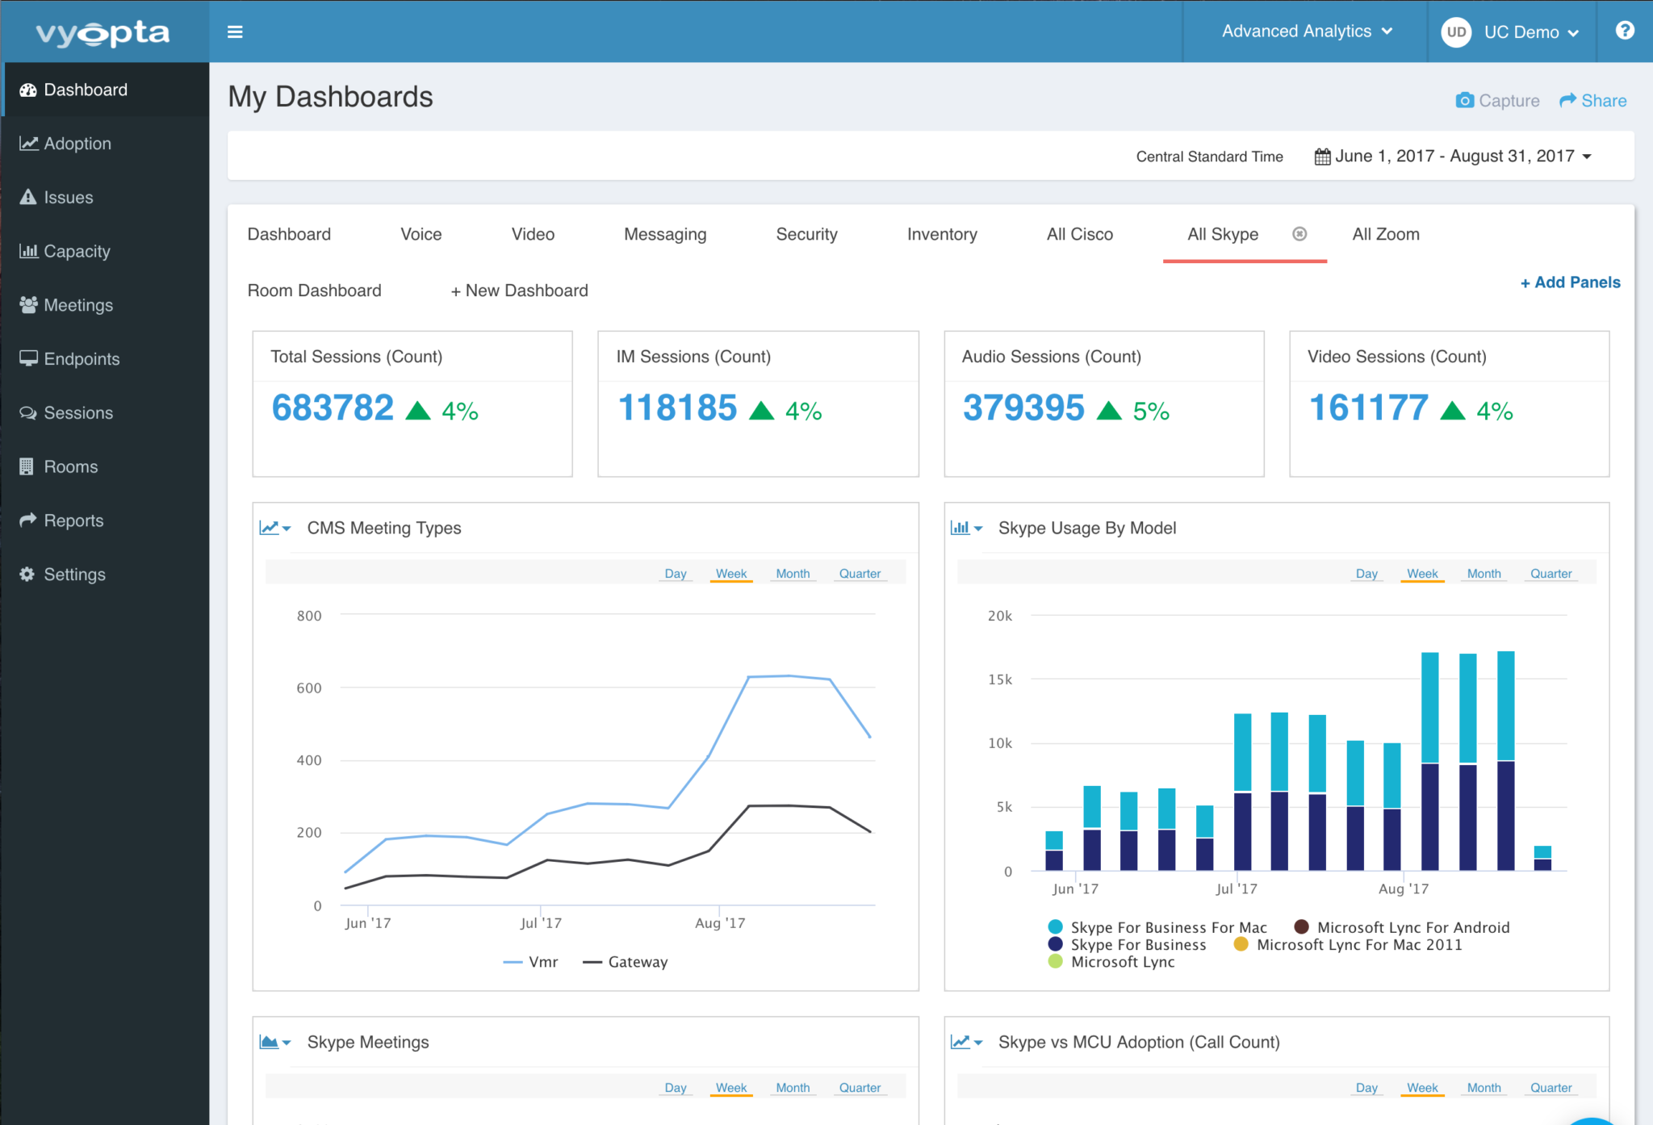Expand Skype Meetings chart type caret
Viewport: 1653px width, 1125px height.
(x=287, y=1043)
